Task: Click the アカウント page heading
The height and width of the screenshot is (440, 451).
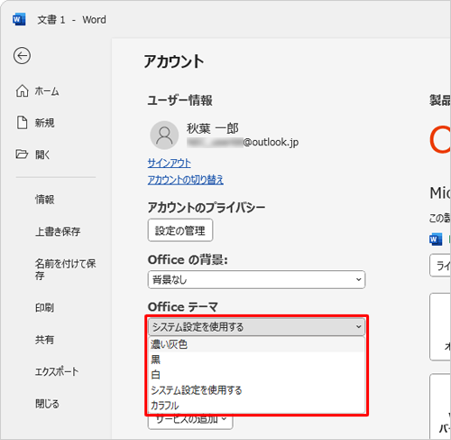Action: tap(174, 61)
